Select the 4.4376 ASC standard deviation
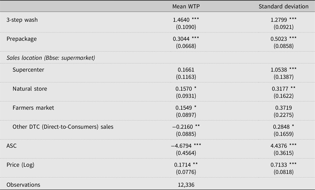The height and width of the screenshot is (190, 315). [279, 145]
